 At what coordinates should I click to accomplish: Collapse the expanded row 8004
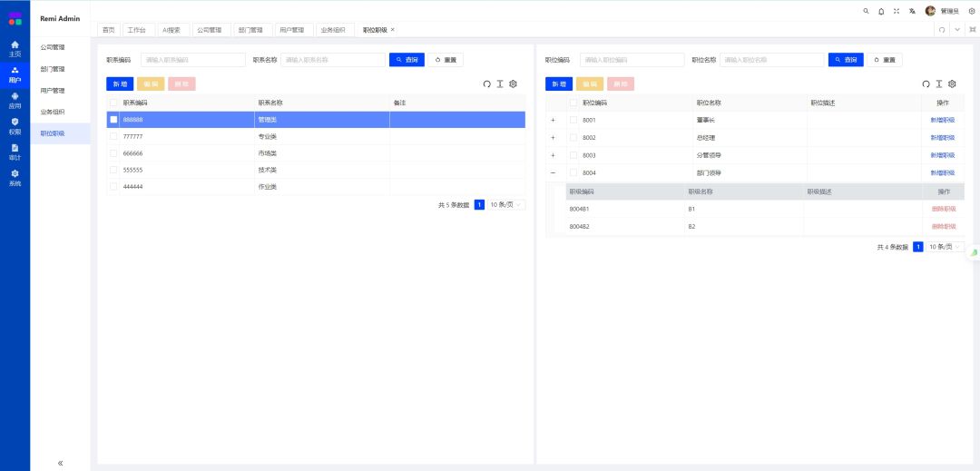[x=553, y=172]
